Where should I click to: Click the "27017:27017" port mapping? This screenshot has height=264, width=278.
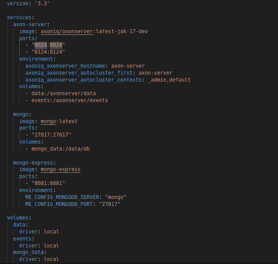click(51, 135)
